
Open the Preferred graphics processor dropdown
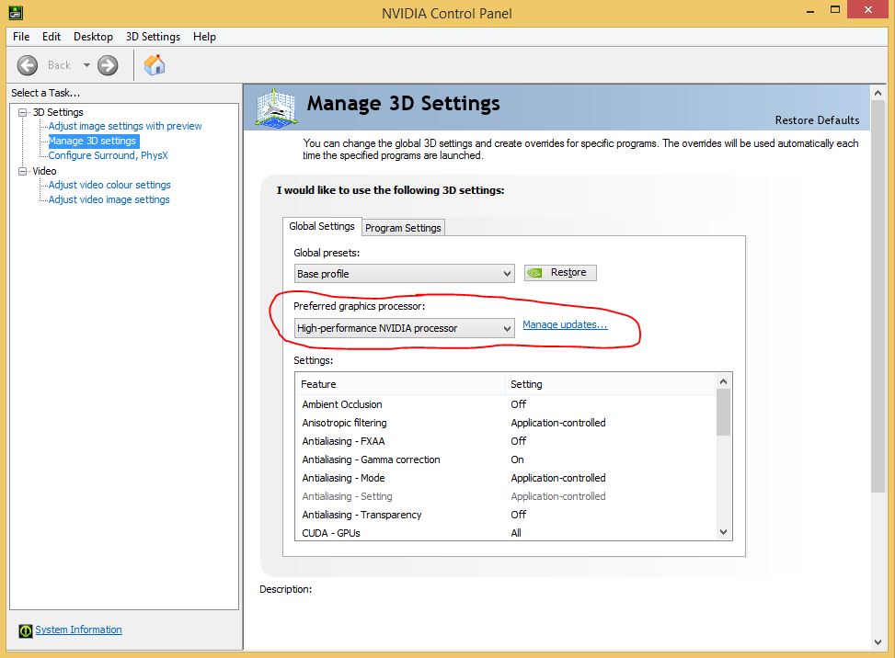point(404,328)
